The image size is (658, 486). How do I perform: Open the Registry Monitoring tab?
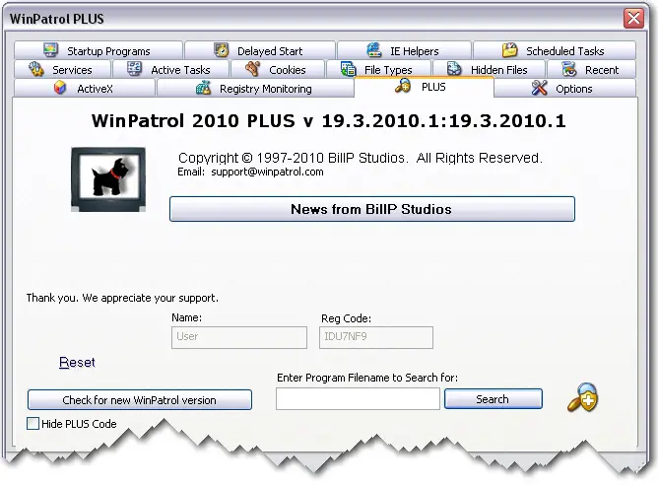pos(255,88)
